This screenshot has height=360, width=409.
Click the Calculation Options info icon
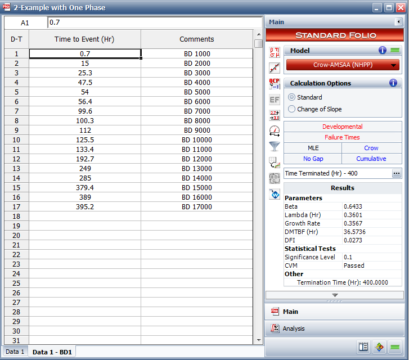pos(393,83)
